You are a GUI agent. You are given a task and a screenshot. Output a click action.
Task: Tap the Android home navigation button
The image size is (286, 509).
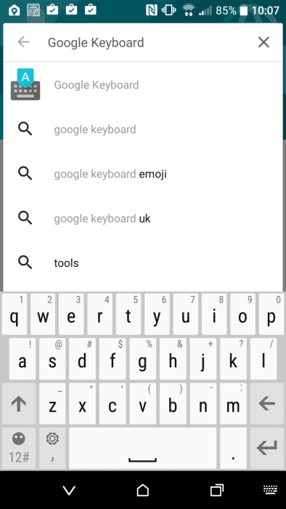(x=143, y=490)
